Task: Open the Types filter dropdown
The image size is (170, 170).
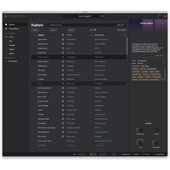Action: (35, 30)
